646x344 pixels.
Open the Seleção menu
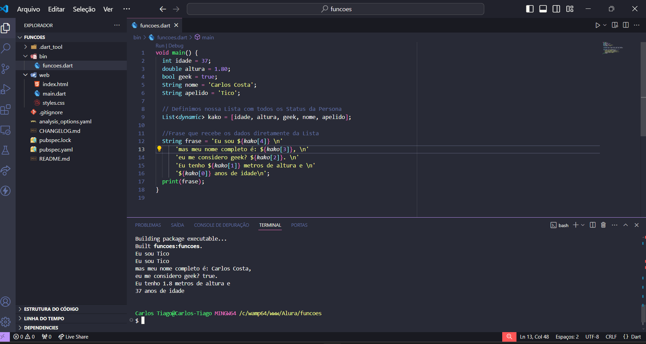pos(84,9)
